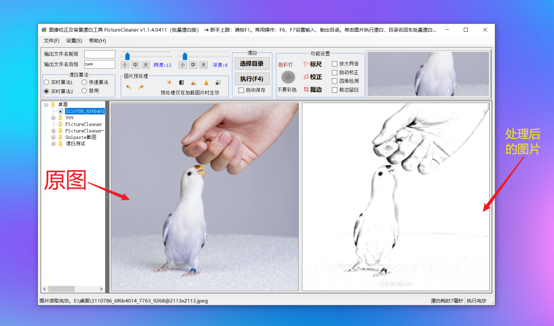
Task: Expand the 999 folder in the tree
Action: [x=53, y=118]
